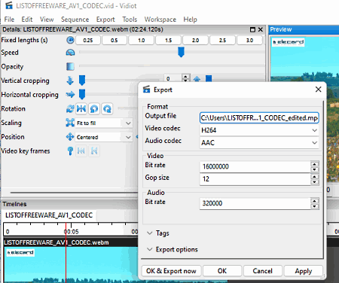Viewport: 339px width, 283px height.
Task: Click the horizontal flip icon under Rotation
Action: tap(81, 109)
